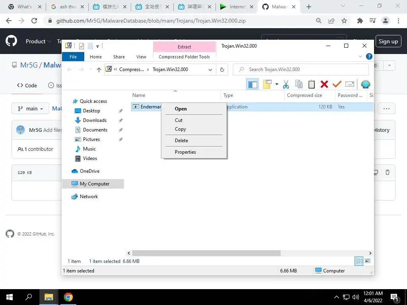Viewport: 407px width, 305px height.
Task: Open the Compressed Folder Tools tab
Action: click(x=184, y=56)
